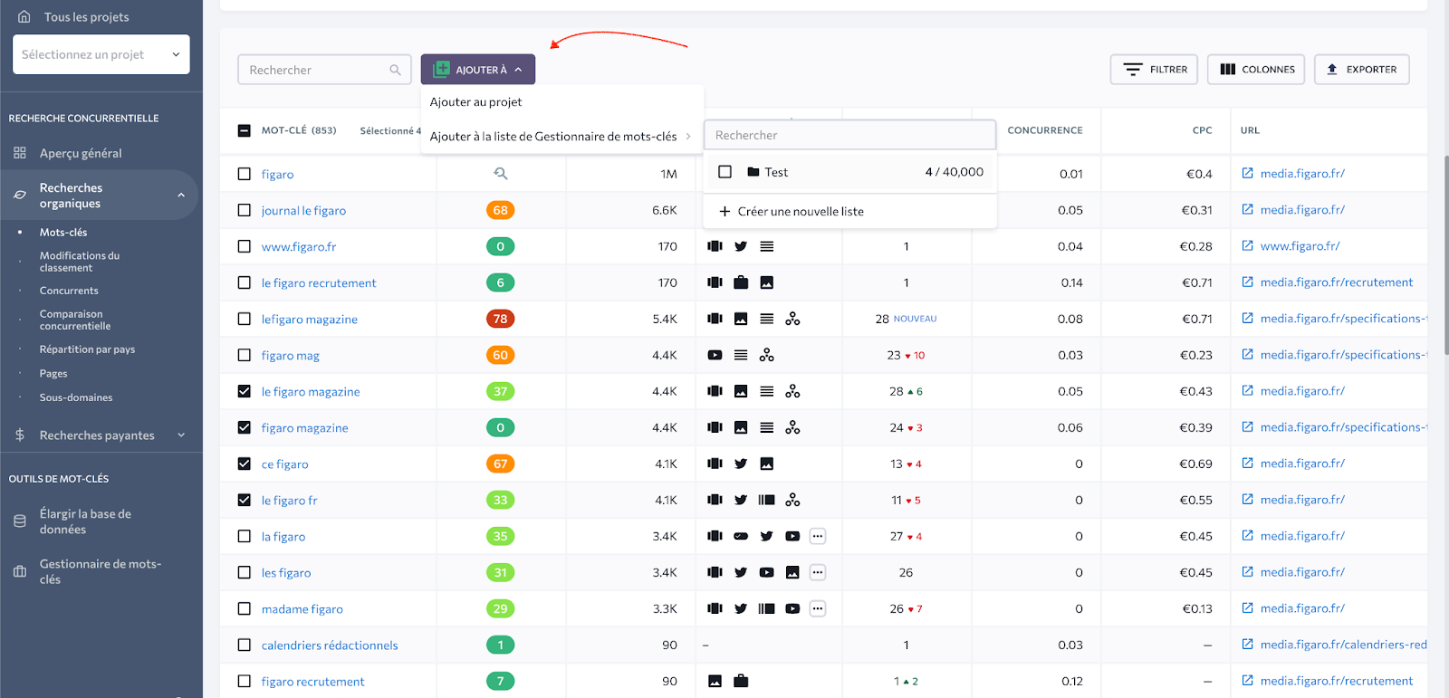Click the home icon beside Tous les projets

point(24,16)
